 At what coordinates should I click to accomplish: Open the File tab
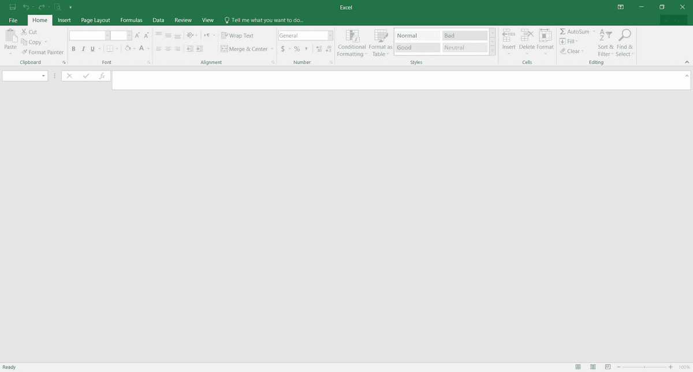13,20
